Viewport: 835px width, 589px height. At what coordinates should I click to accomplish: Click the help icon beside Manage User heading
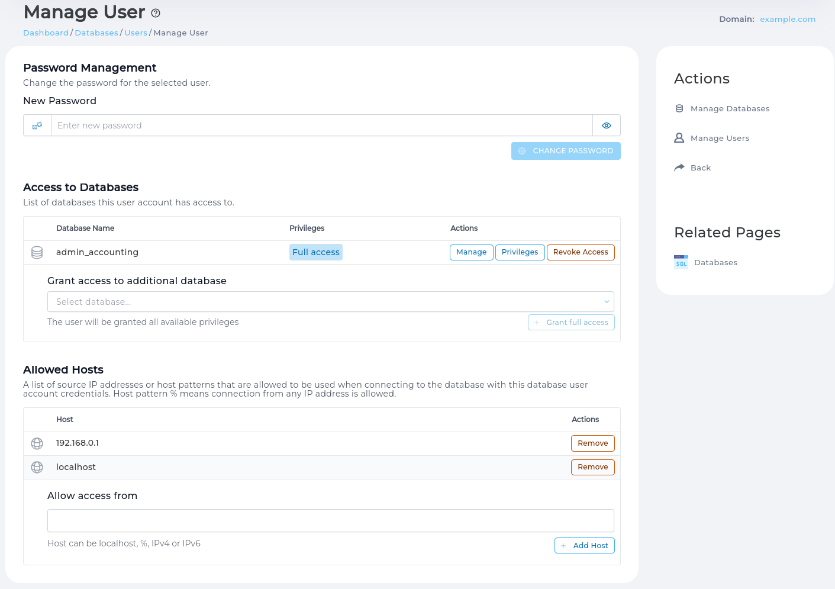coord(155,12)
